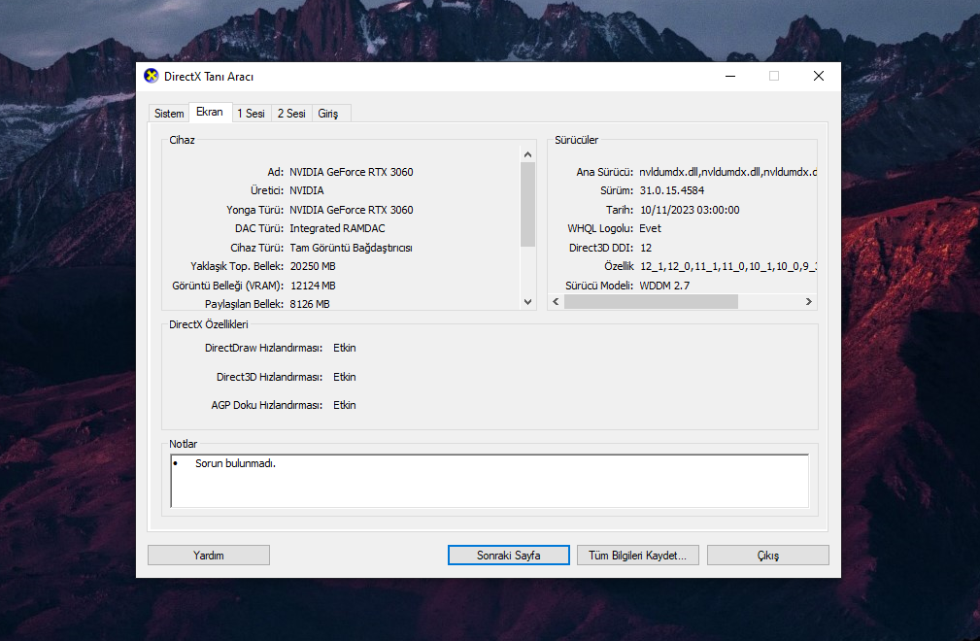The height and width of the screenshot is (641, 980).
Task: Click Cihaz panel scroll down arrow
Action: click(528, 302)
